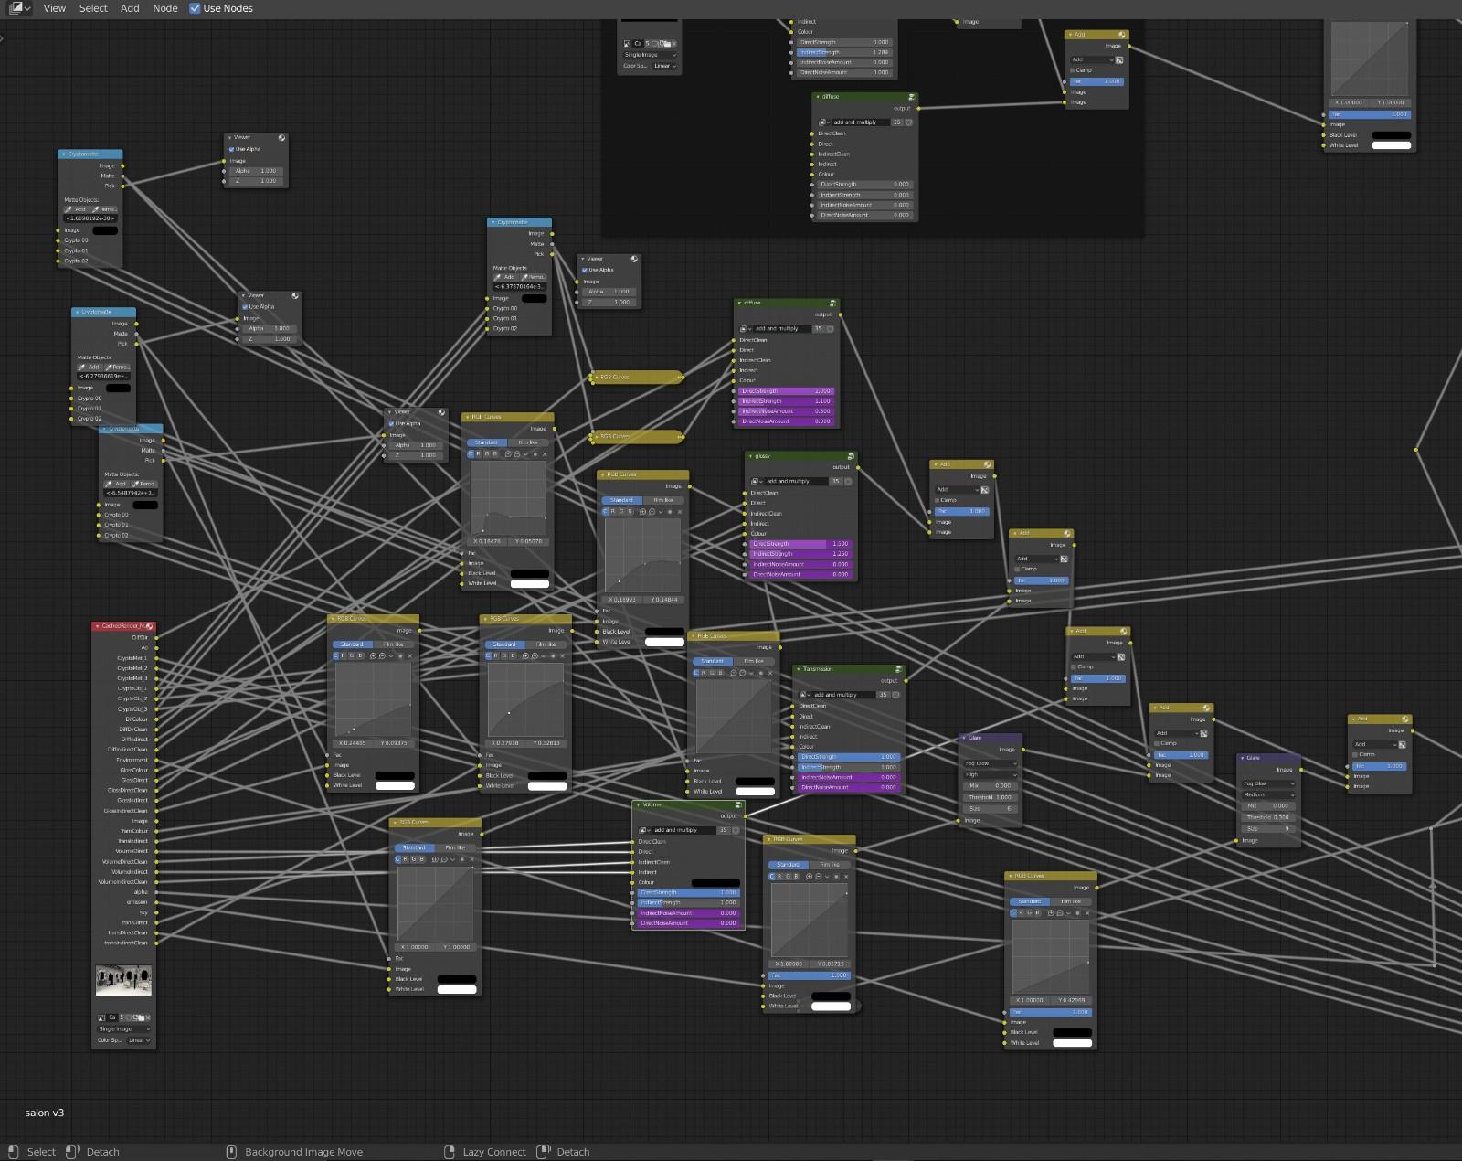This screenshot has height=1161, width=1462.
Task: Open the View menu
Action: pyautogui.click(x=55, y=8)
